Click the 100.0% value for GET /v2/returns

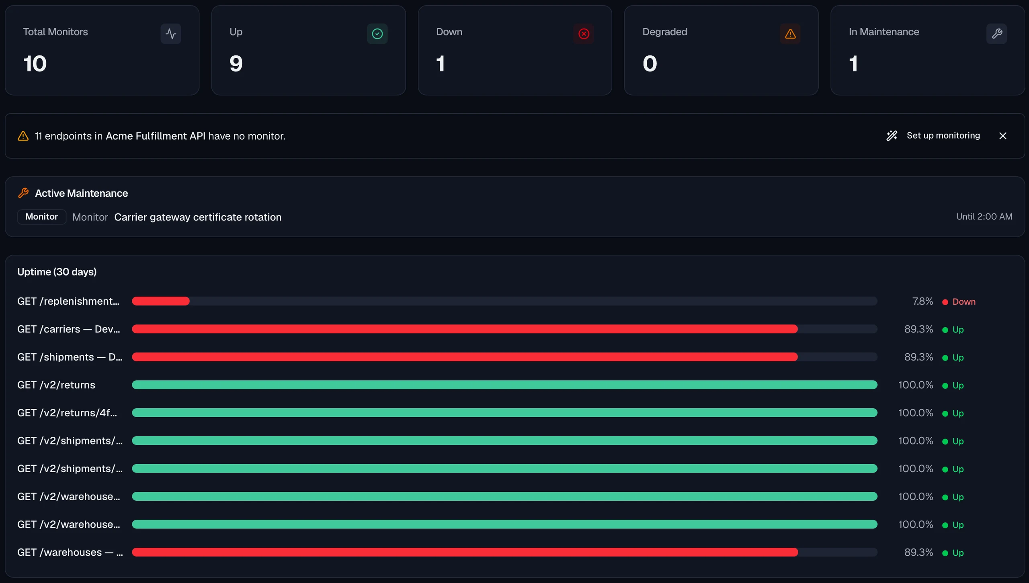[x=916, y=385]
